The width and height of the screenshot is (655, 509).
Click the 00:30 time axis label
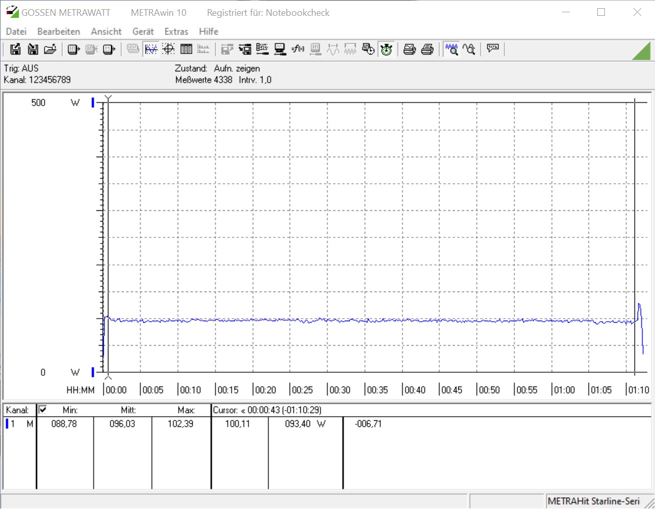(x=340, y=390)
